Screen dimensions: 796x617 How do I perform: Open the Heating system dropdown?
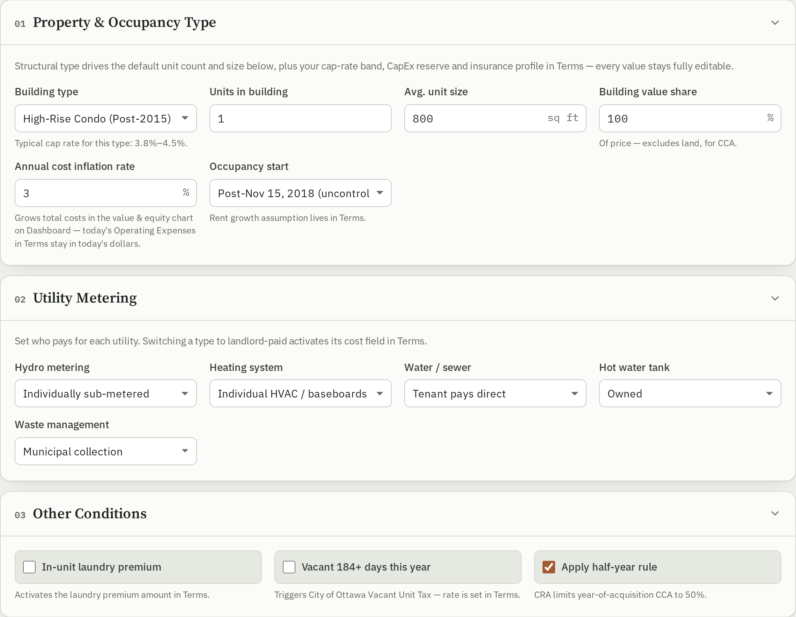pyautogui.click(x=300, y=393)
